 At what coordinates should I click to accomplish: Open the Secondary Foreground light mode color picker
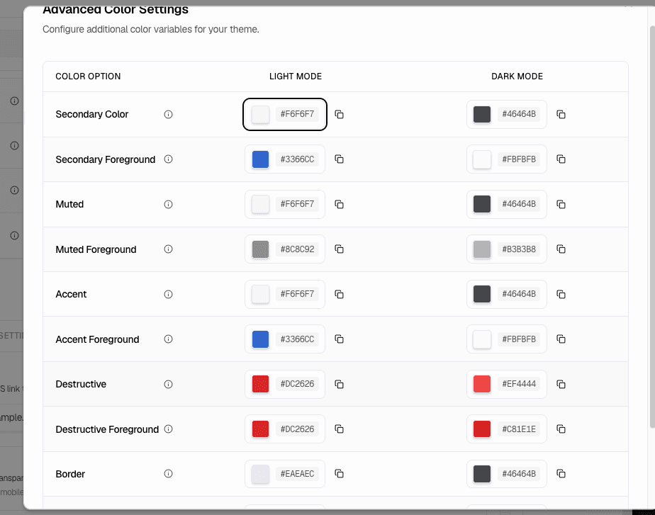pyautogui.click(x=260, y=159)
